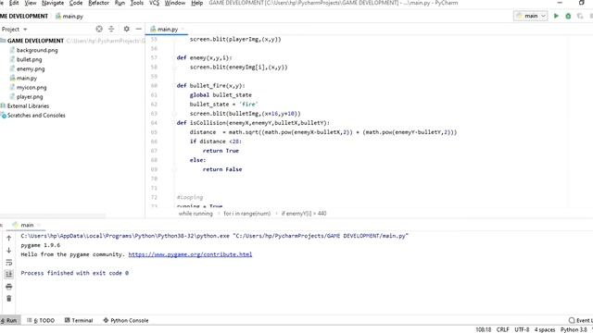Screen dimensions: 593x333
Task: Click 'if enemyY[i] > 440' breadcrumb
Action: pyautogui.click(x=304, y=214)
